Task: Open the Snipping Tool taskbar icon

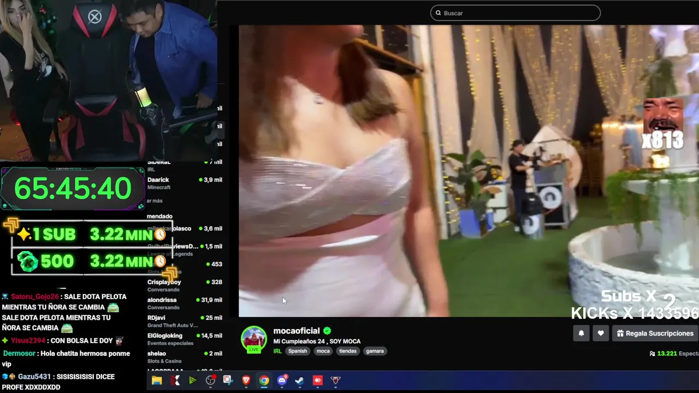Action: (x=228, y=380)
